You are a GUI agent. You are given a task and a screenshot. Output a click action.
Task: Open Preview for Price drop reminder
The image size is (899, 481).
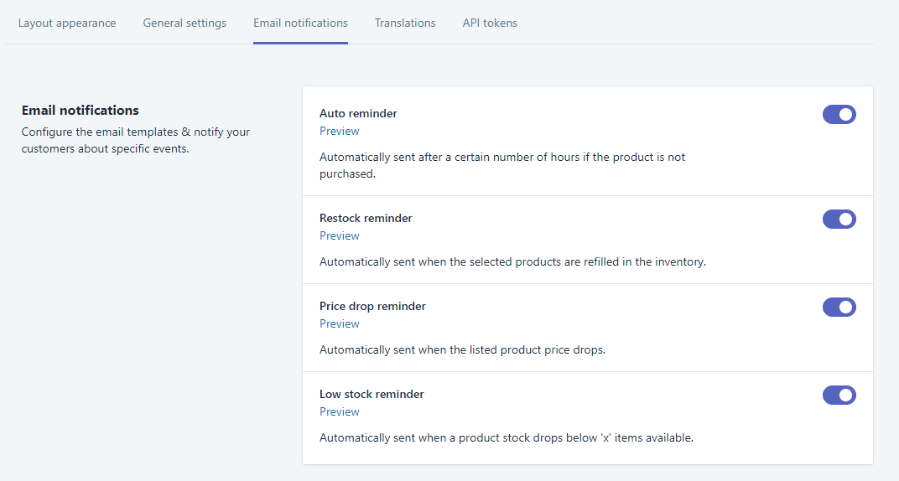coord(340,323)
